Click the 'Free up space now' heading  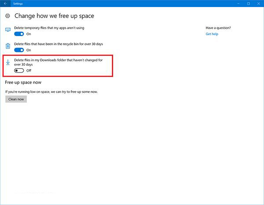tap(23, 82)
